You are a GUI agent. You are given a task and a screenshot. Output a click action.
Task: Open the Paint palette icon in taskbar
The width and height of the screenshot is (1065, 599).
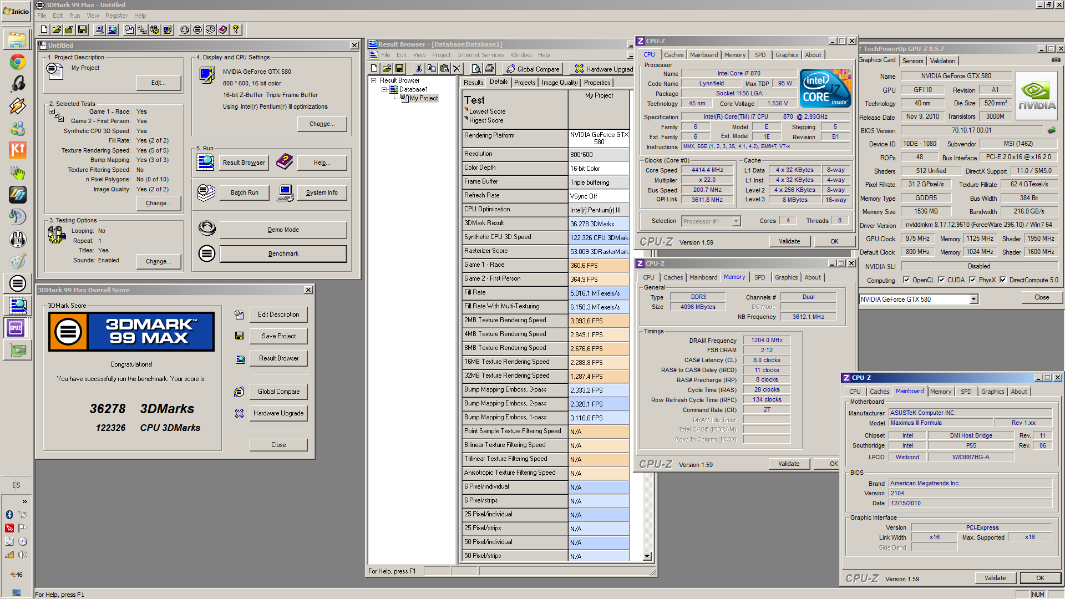[x=17, y=261]
